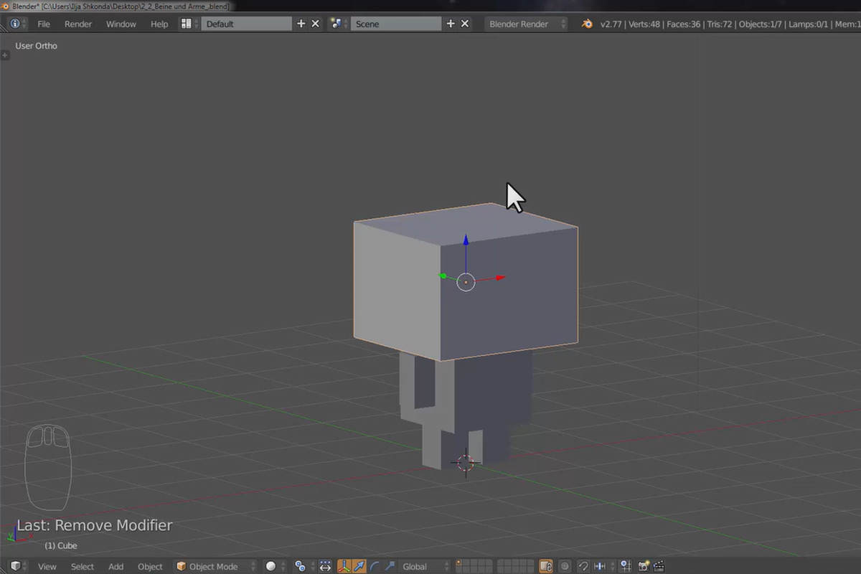Open the Global transform orientation dropdown
861x574 pixels.
[423, 566]
